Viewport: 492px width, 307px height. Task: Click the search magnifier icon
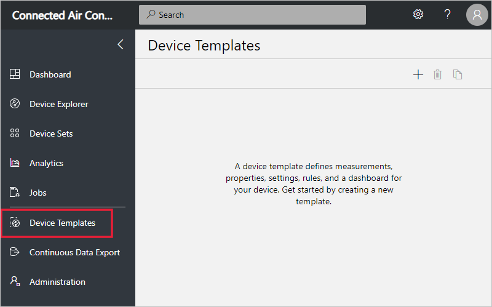coord(151,14)
